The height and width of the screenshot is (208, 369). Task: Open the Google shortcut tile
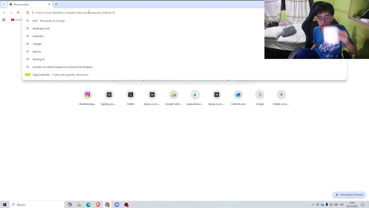tap(260, 98)
